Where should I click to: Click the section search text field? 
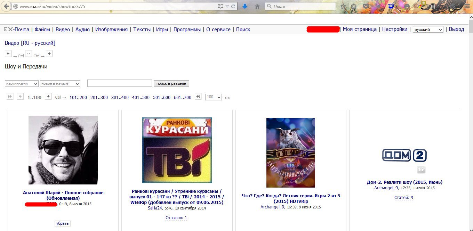point(120,83)
